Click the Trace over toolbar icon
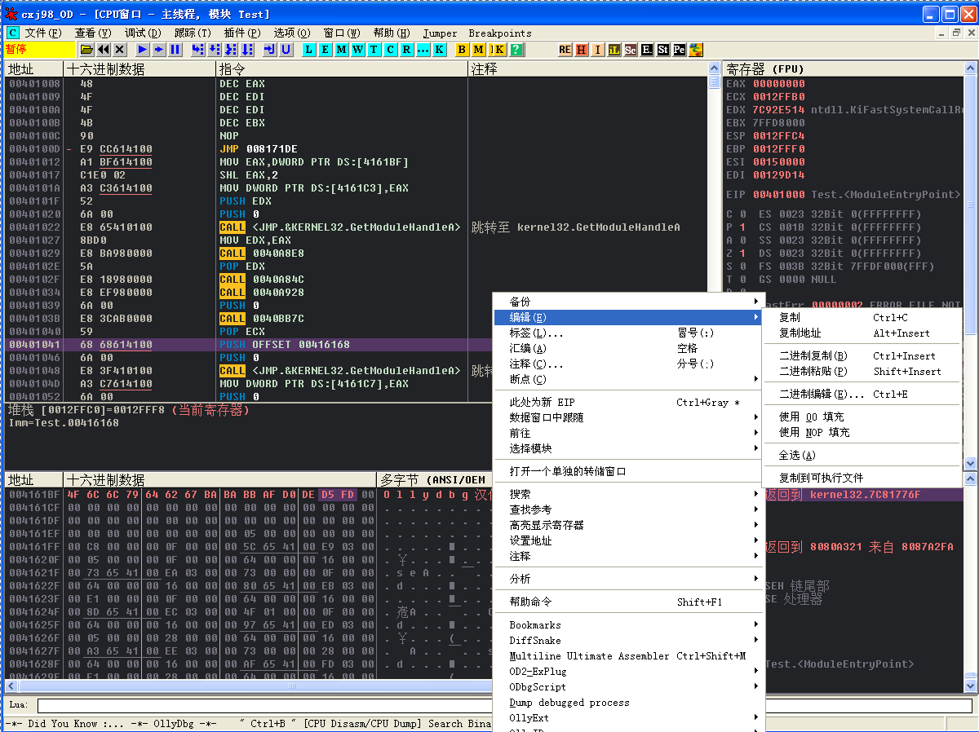The image size is (979, 732). point(247,50)
